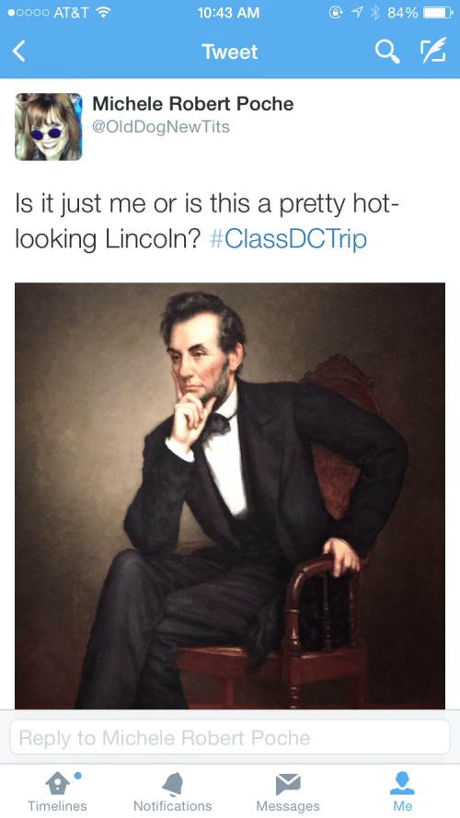The width and height of the screenshot is (460, 818).
Task: Select the Timelines tab label
Action: [x=57, y=806]
